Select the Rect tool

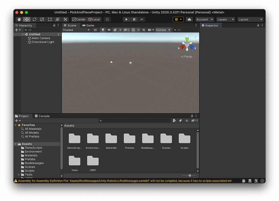[50, 19]
